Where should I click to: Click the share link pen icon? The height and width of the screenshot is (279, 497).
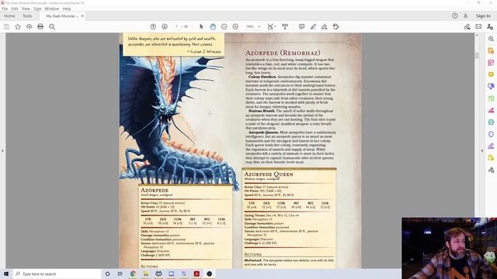(467, 27)
